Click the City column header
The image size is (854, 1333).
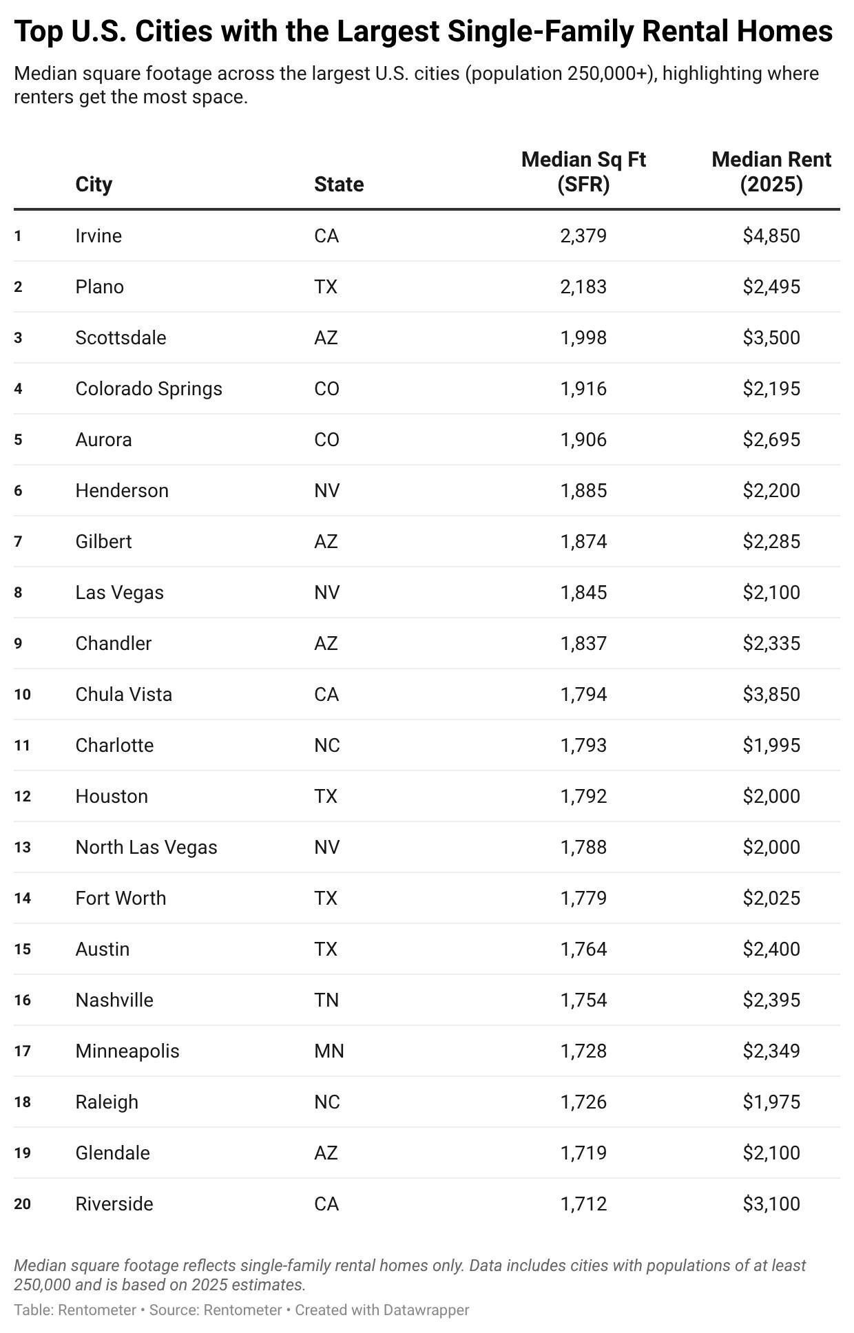pos(94,185)
